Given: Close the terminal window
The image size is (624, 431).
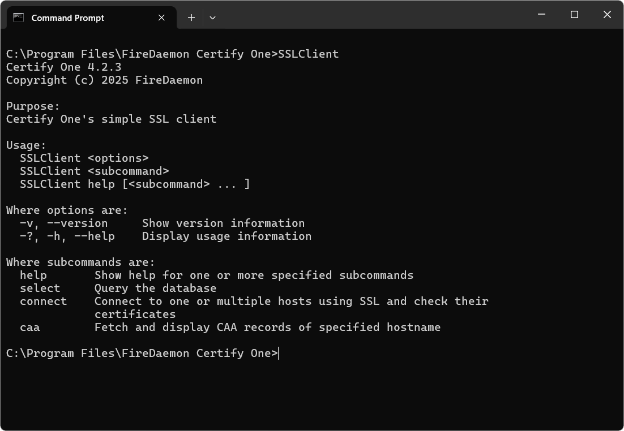Looking at the screenshot, I should click(607, 14).
